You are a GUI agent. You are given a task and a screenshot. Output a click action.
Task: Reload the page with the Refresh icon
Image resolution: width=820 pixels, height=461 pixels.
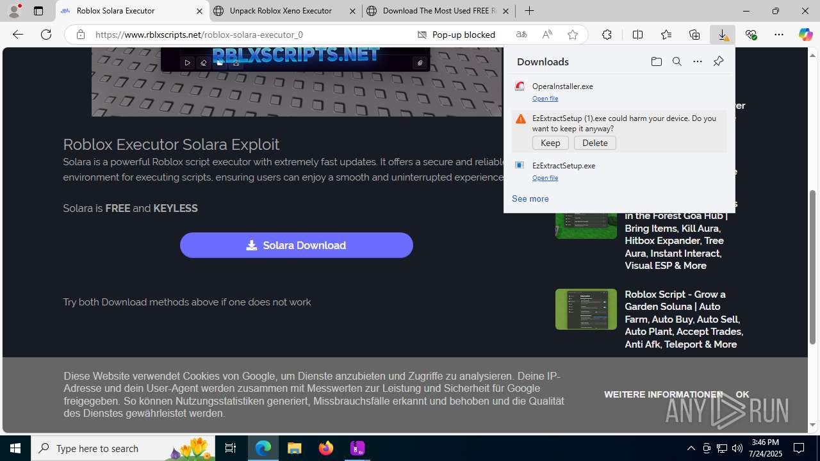click(x=46, y=35)
